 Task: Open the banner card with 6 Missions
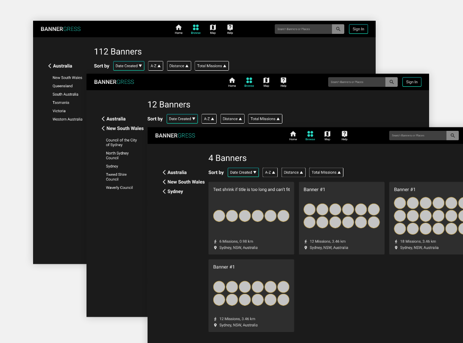pos(251,218)
